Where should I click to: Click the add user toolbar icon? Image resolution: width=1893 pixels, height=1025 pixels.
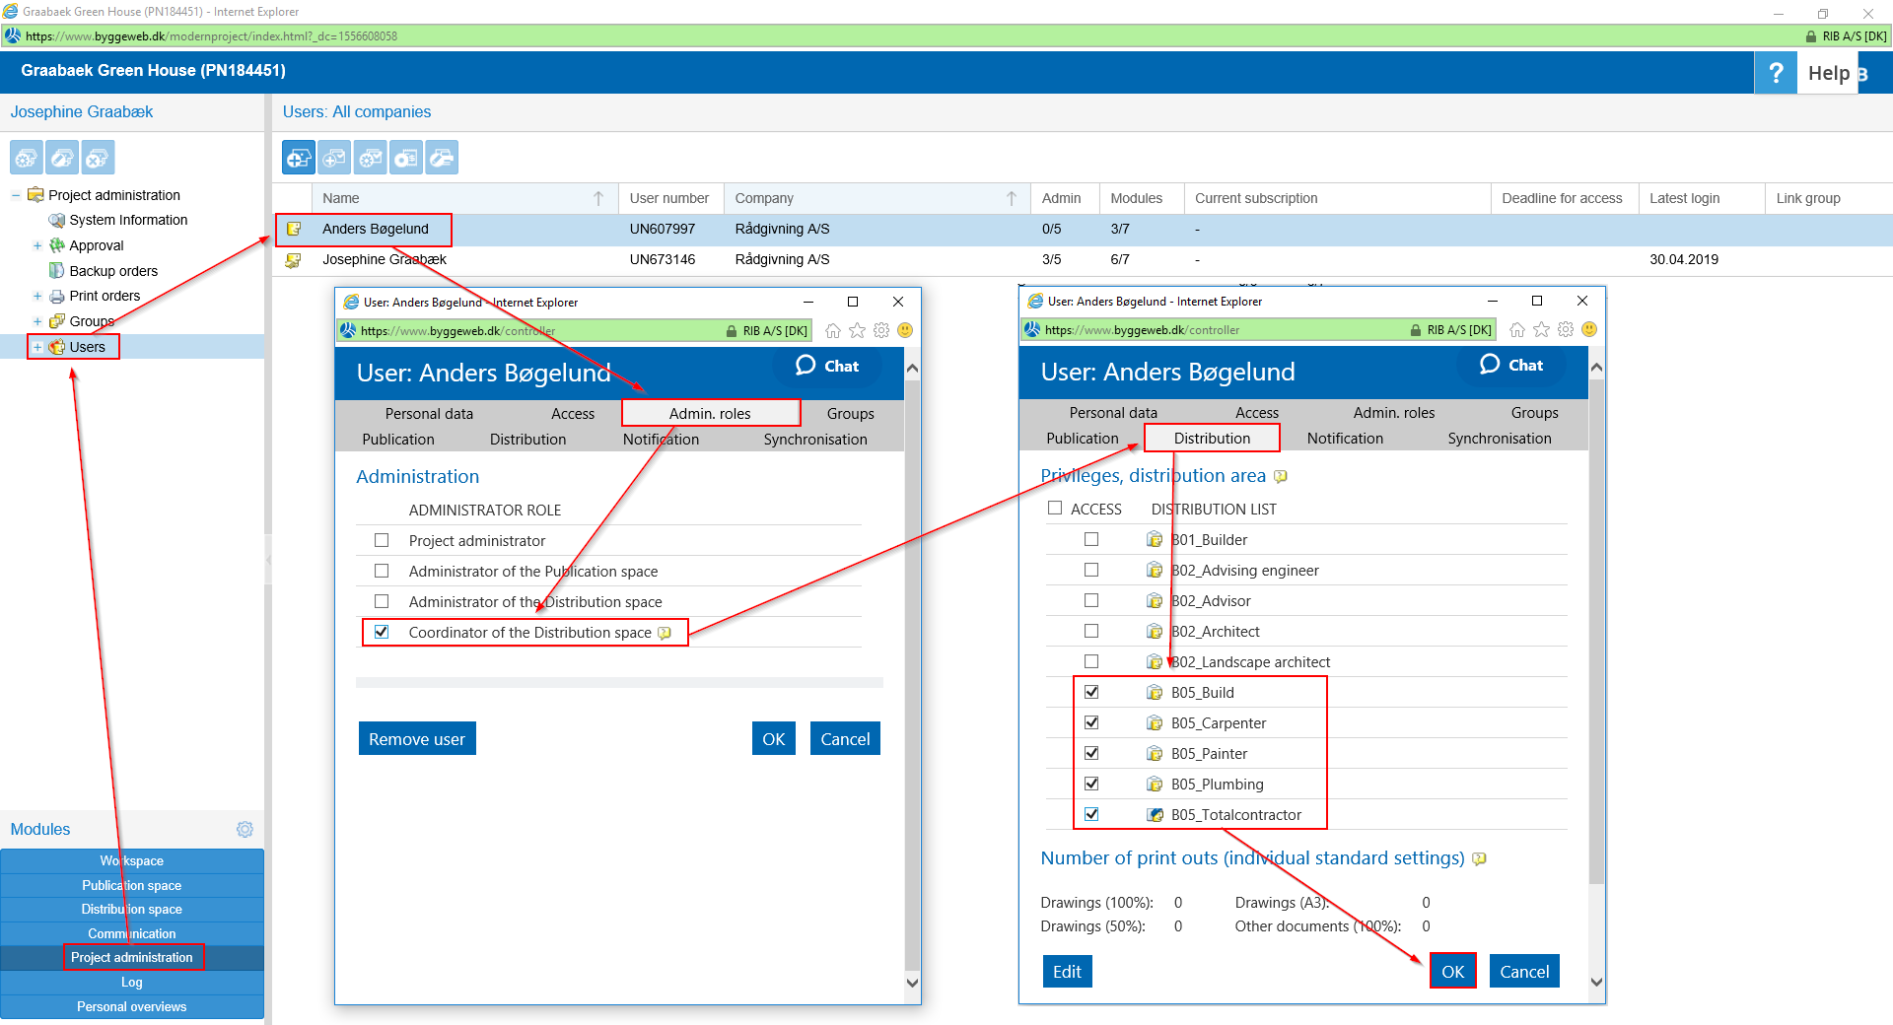coord(299,158)
